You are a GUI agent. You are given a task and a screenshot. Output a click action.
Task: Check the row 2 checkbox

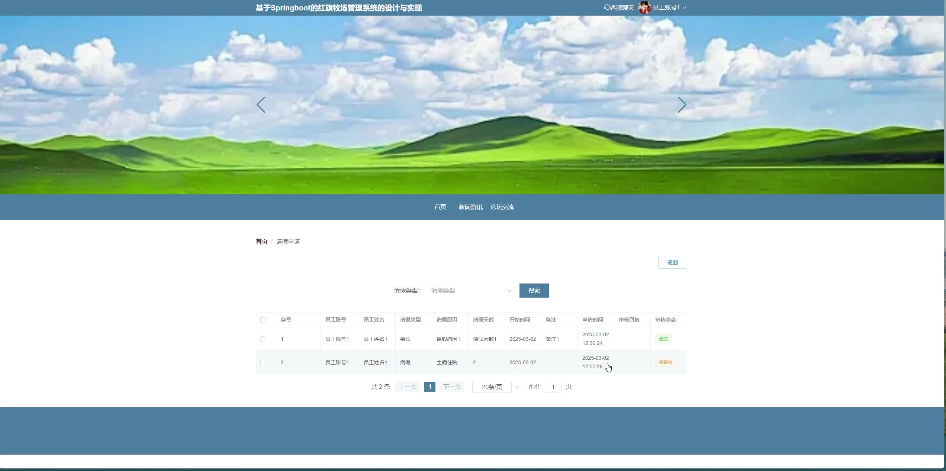coord(263,362)
